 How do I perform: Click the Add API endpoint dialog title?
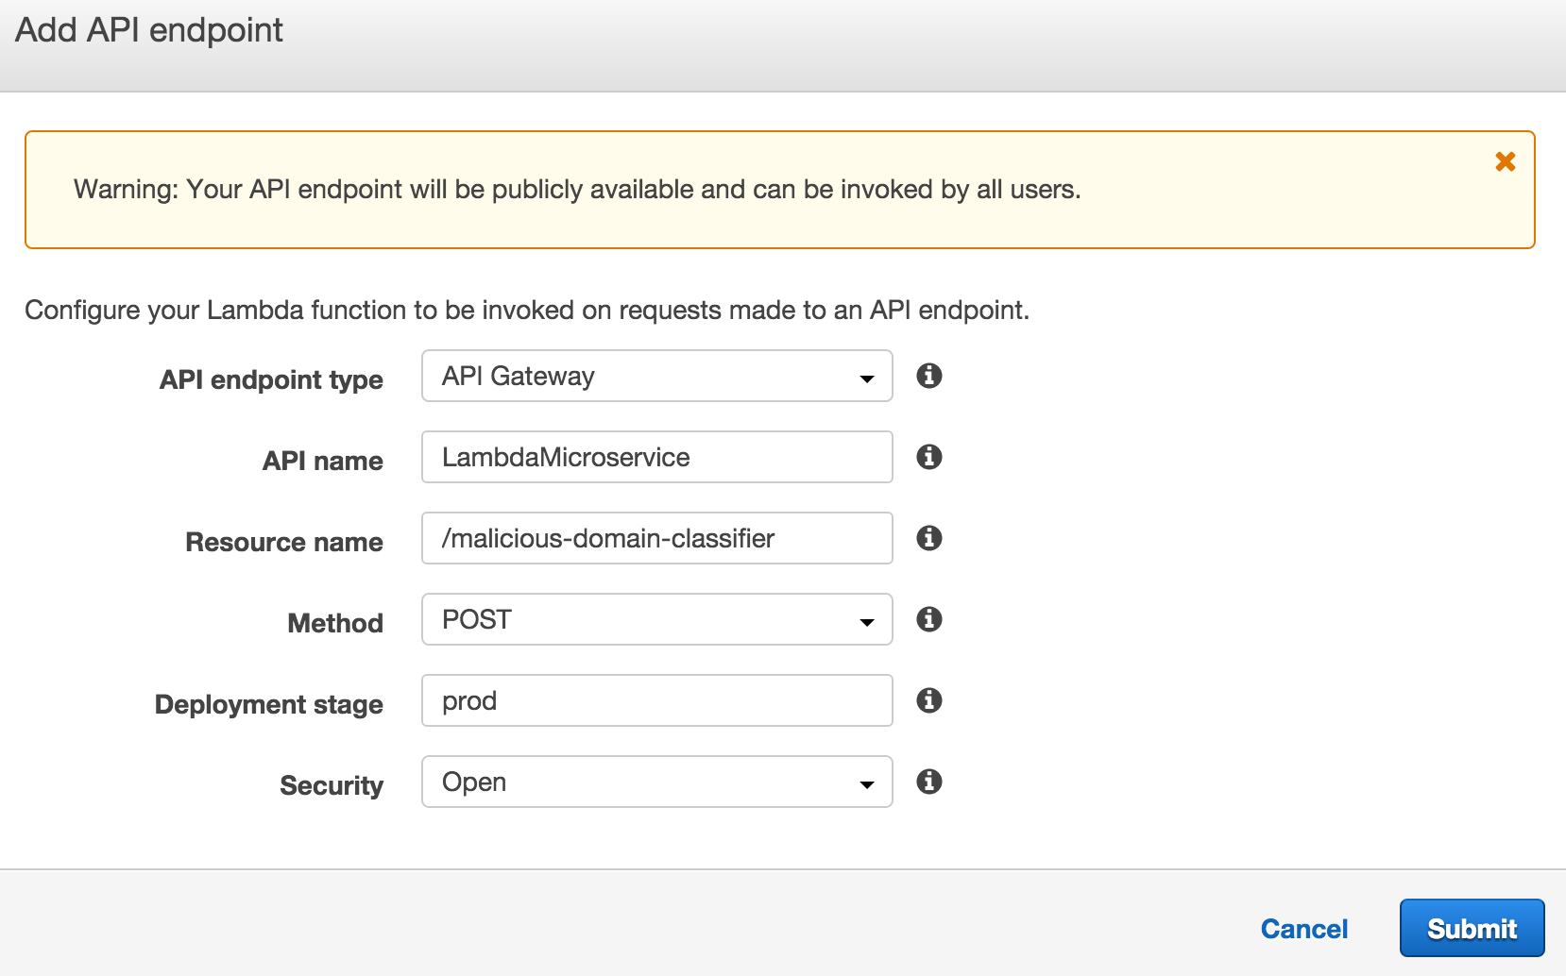pos(149,30)
